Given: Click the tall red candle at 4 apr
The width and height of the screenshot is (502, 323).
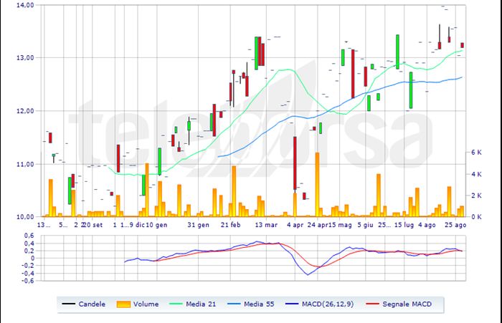Looking at the screenshot, I should tap(295, 163).
